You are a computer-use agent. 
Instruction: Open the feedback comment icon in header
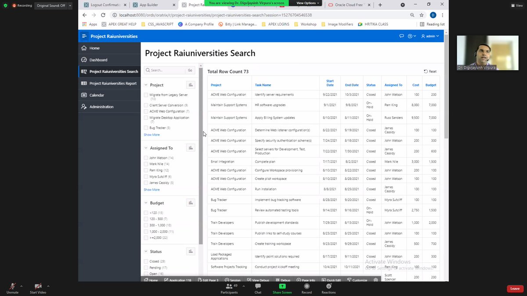(x=401, y=36)
